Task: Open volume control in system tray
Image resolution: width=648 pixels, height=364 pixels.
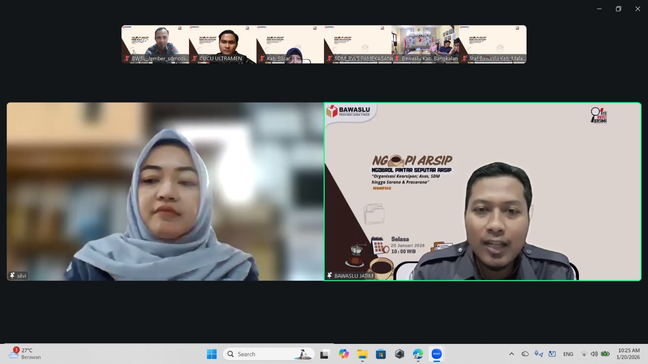Action: click(594, 354)
